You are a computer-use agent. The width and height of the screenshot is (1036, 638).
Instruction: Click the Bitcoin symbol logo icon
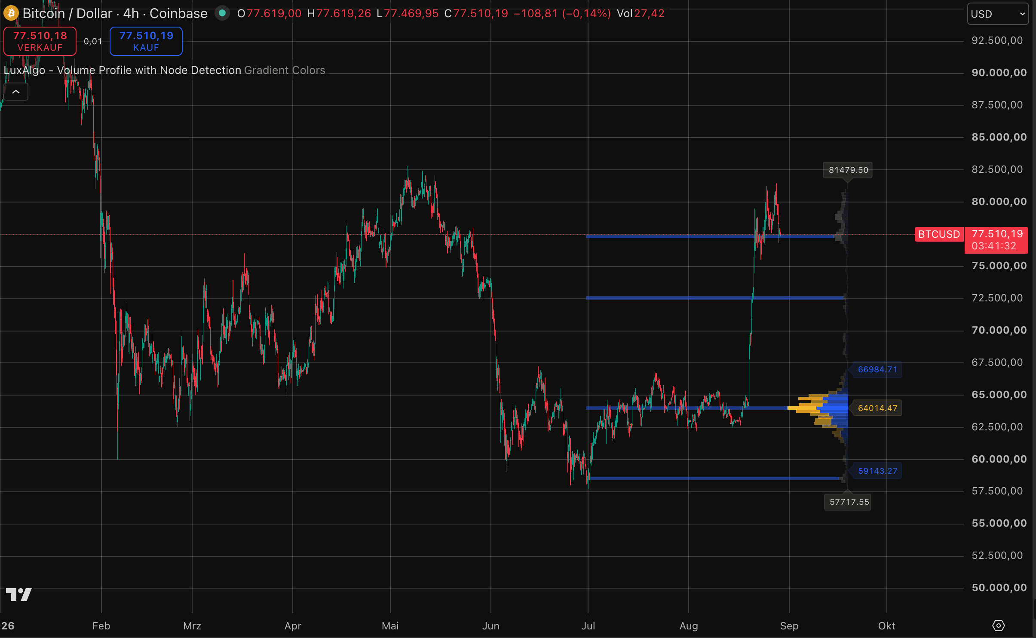[11, 13]
